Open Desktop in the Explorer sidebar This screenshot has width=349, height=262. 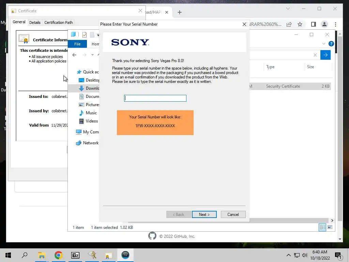(x=89, y=80)
